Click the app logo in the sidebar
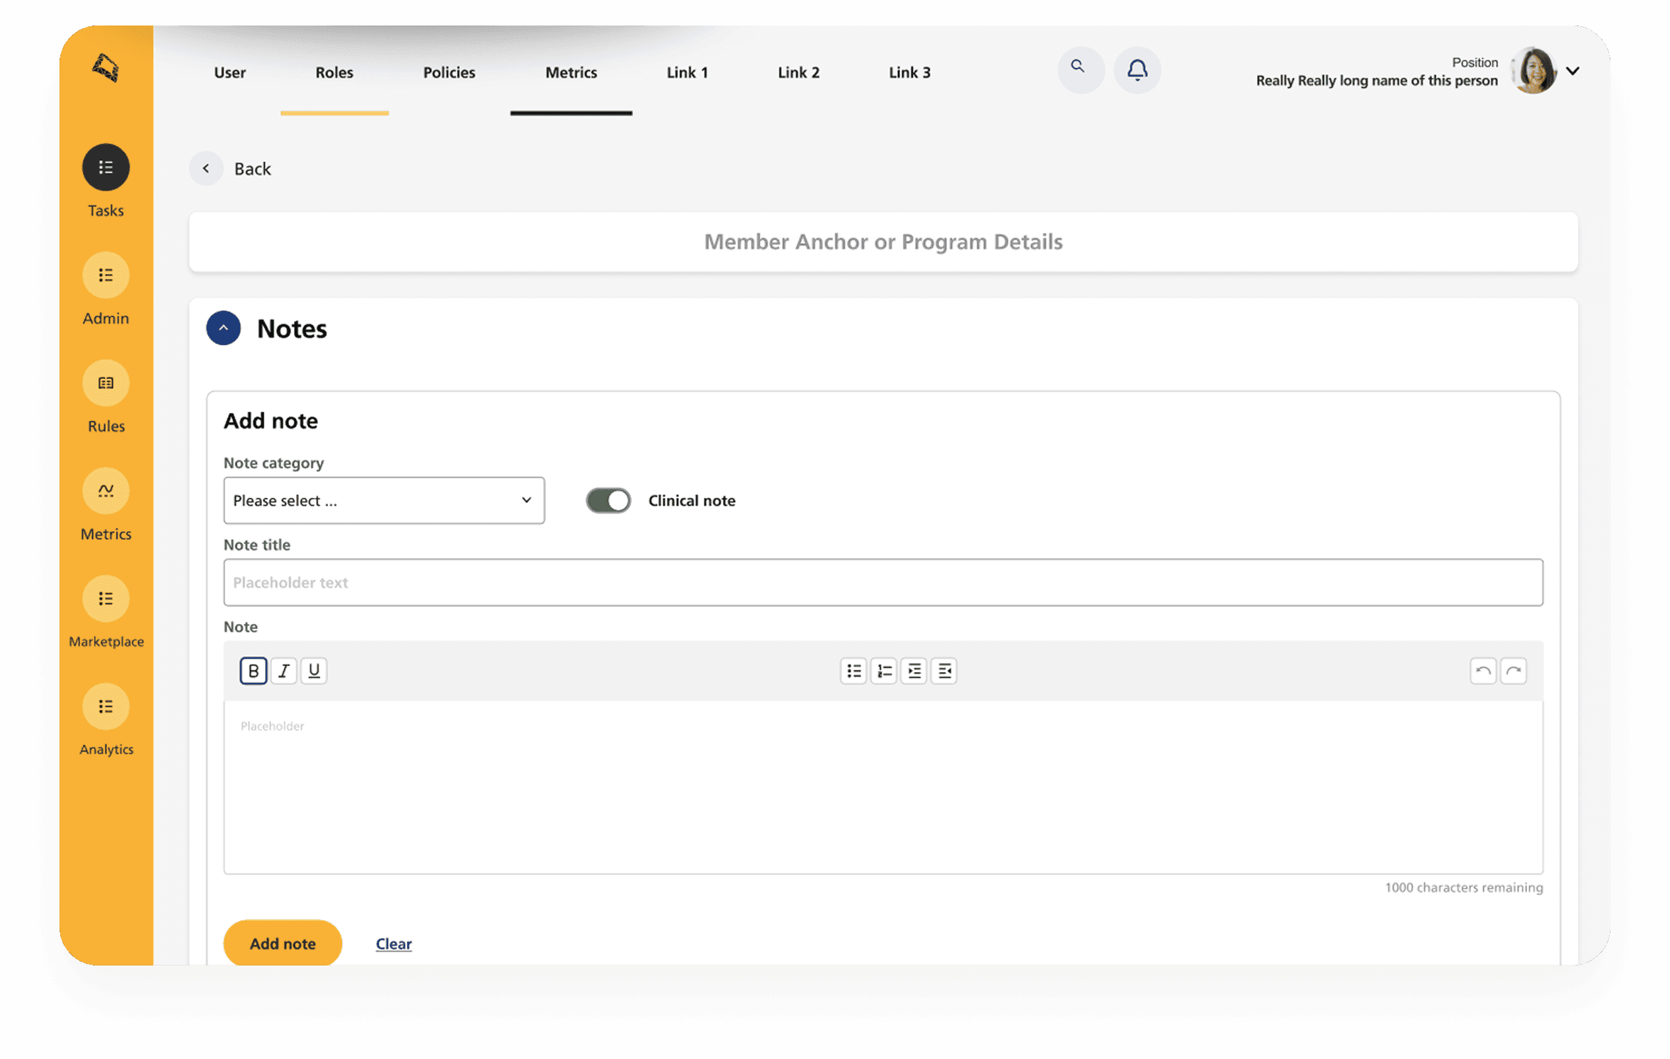The height and width of the screenshot is (1059, 1670). pos(106,68)
